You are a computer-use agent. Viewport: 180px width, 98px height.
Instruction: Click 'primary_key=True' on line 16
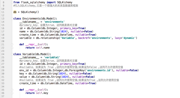[72, 28]
